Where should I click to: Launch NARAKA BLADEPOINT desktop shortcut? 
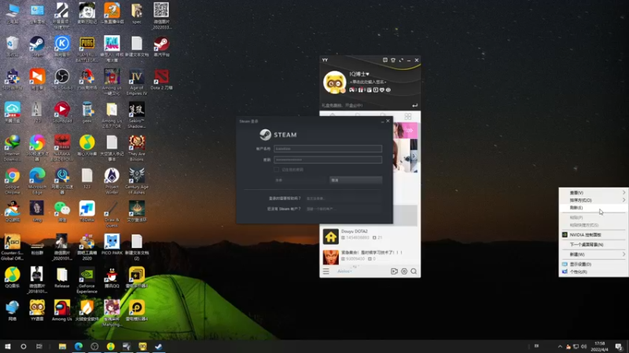click(x=62, y=148)
